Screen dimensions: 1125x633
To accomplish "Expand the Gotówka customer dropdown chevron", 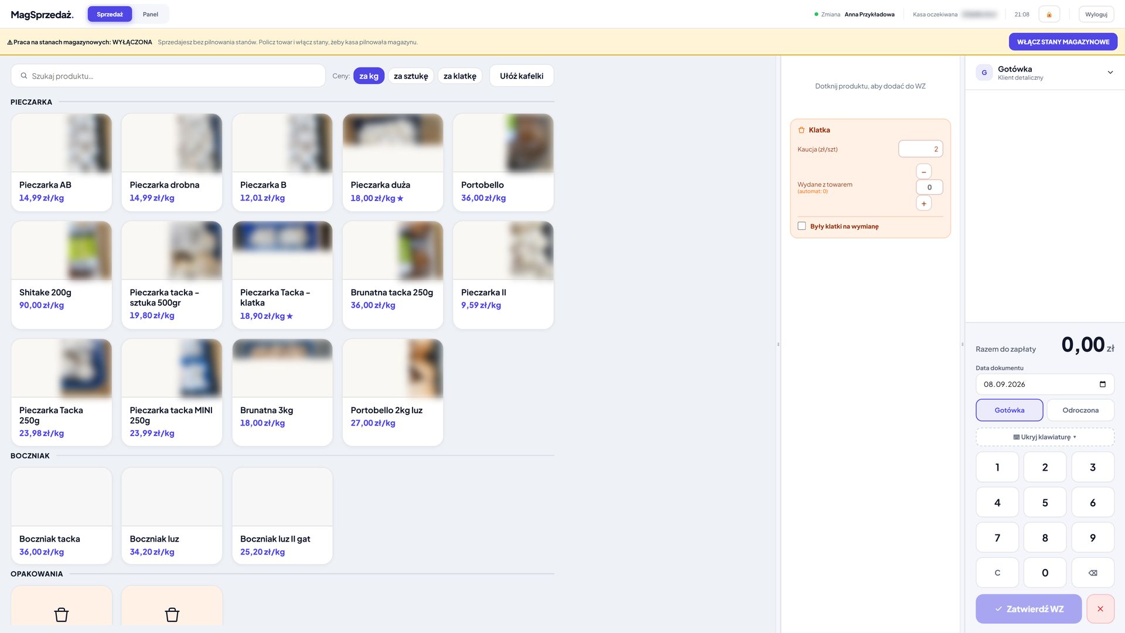I will [x=1110, y=73].
